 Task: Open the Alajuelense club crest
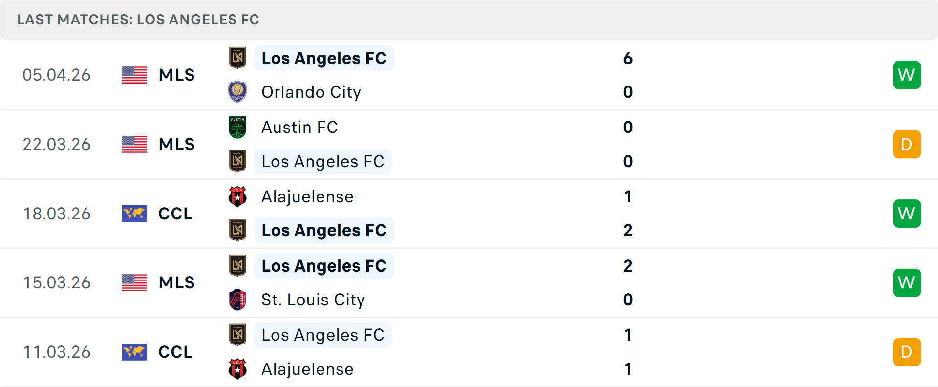pos(237,197)
